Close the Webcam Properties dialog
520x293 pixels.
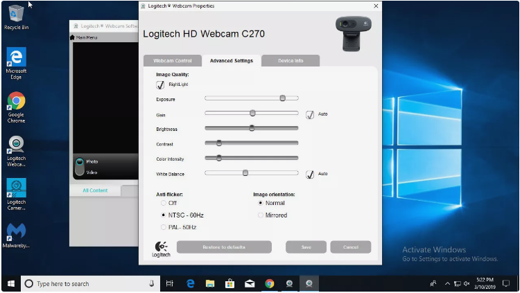(376, 6)
